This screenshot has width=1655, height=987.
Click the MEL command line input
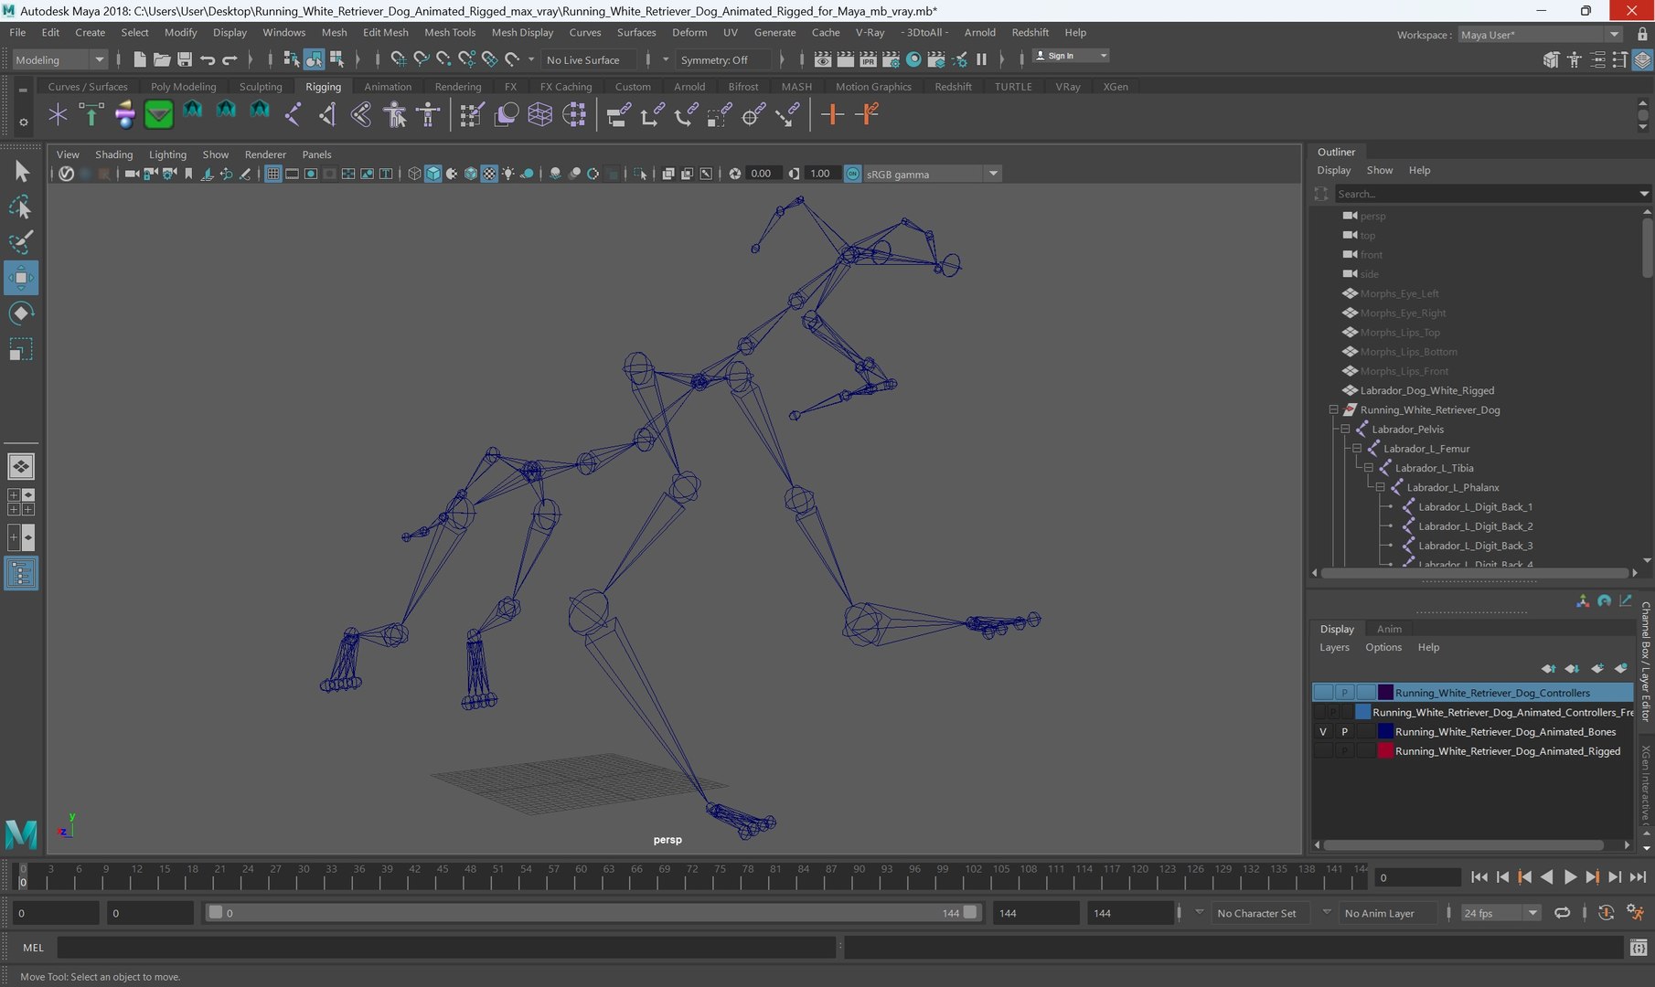(x=446, y=948)
